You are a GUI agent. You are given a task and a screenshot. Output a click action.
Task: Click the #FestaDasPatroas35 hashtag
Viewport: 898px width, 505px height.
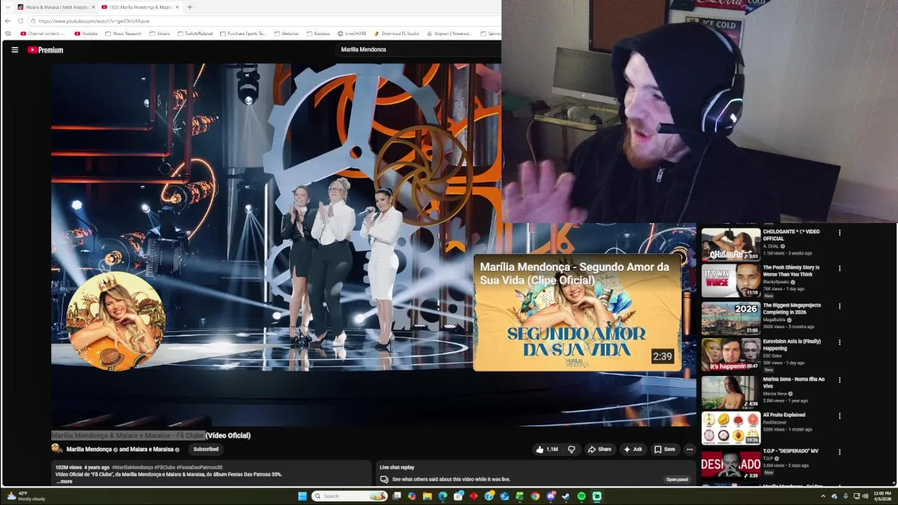199,467
